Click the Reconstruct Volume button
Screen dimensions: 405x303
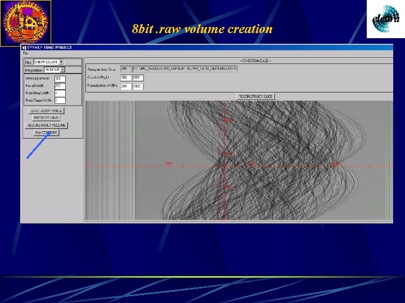tap(46, 125)
